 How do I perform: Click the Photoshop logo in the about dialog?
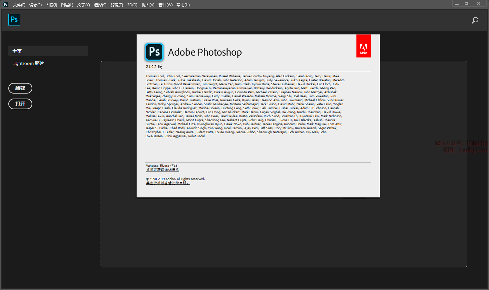pyautogui.click(x=154, y=52)
